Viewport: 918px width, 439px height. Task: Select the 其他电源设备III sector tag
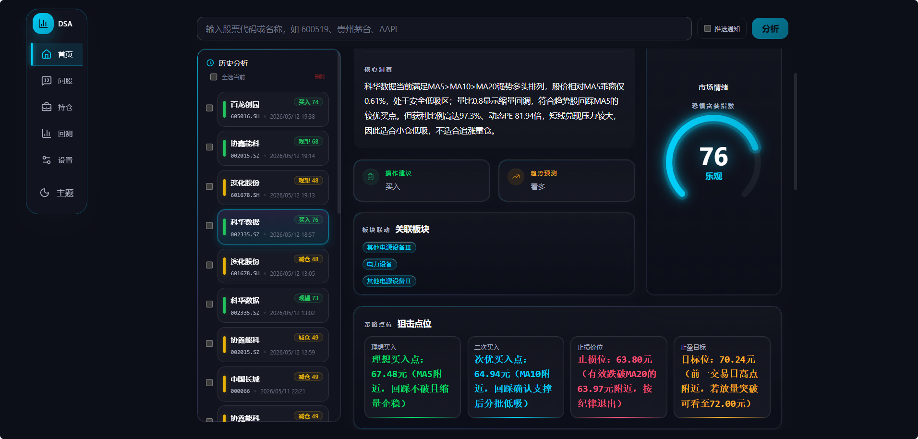click(389, 247)
